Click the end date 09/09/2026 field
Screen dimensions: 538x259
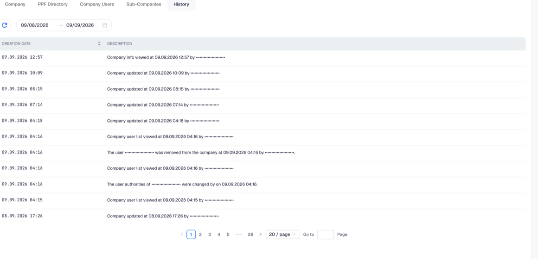click(x=80, y=25)
